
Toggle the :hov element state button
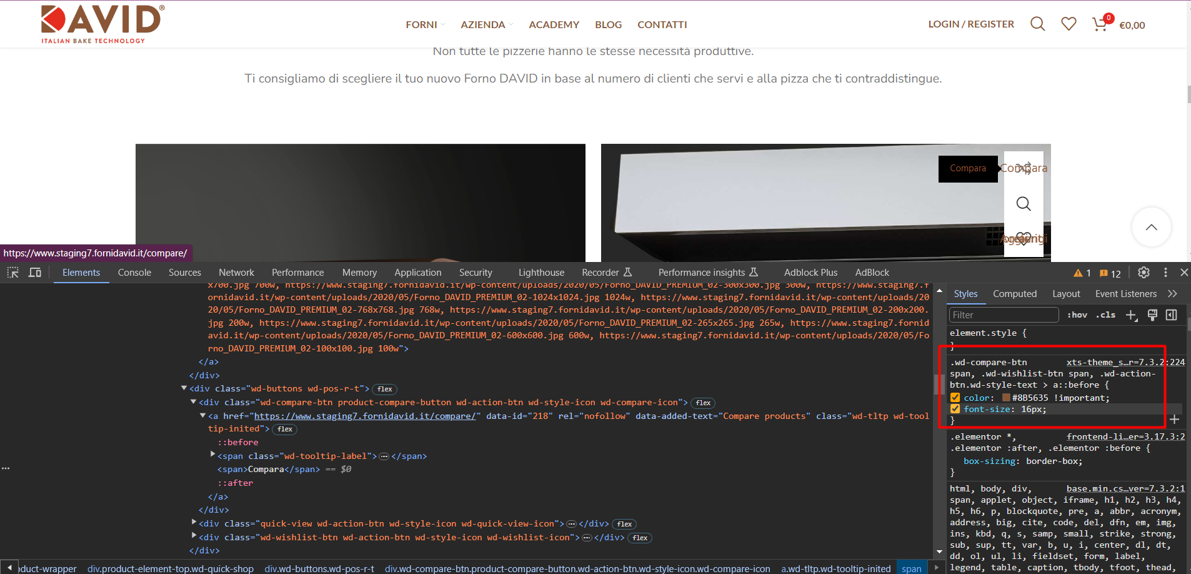tap(1077, 315)
